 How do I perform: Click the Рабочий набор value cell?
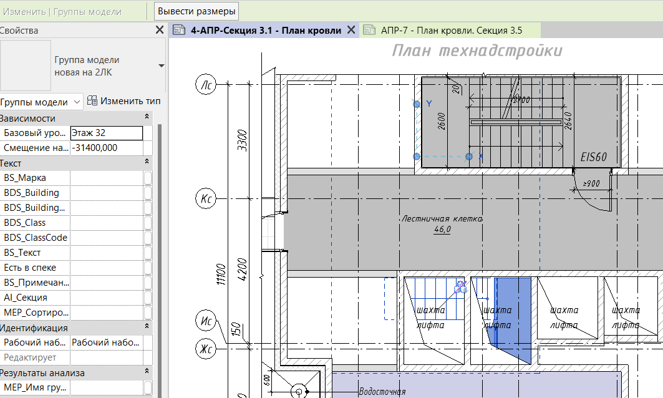[107, 342]
